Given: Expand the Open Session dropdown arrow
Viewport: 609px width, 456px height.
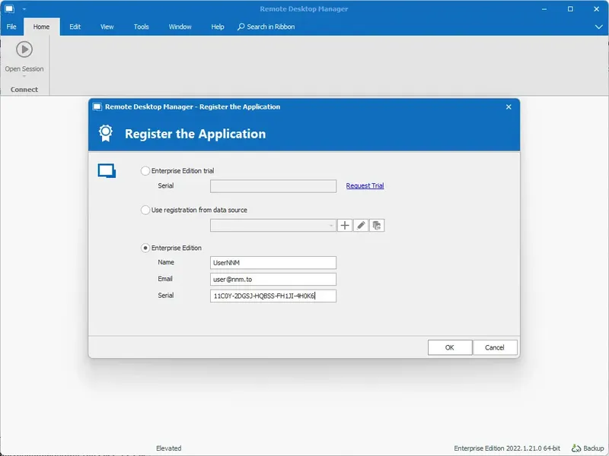Looking at the screenshot, I should click(24, 75).
